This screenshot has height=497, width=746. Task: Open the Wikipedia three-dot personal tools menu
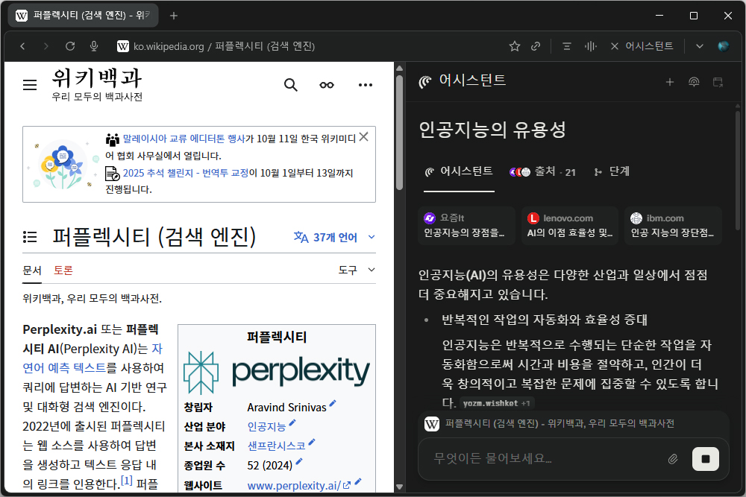(x=366, y=85)
